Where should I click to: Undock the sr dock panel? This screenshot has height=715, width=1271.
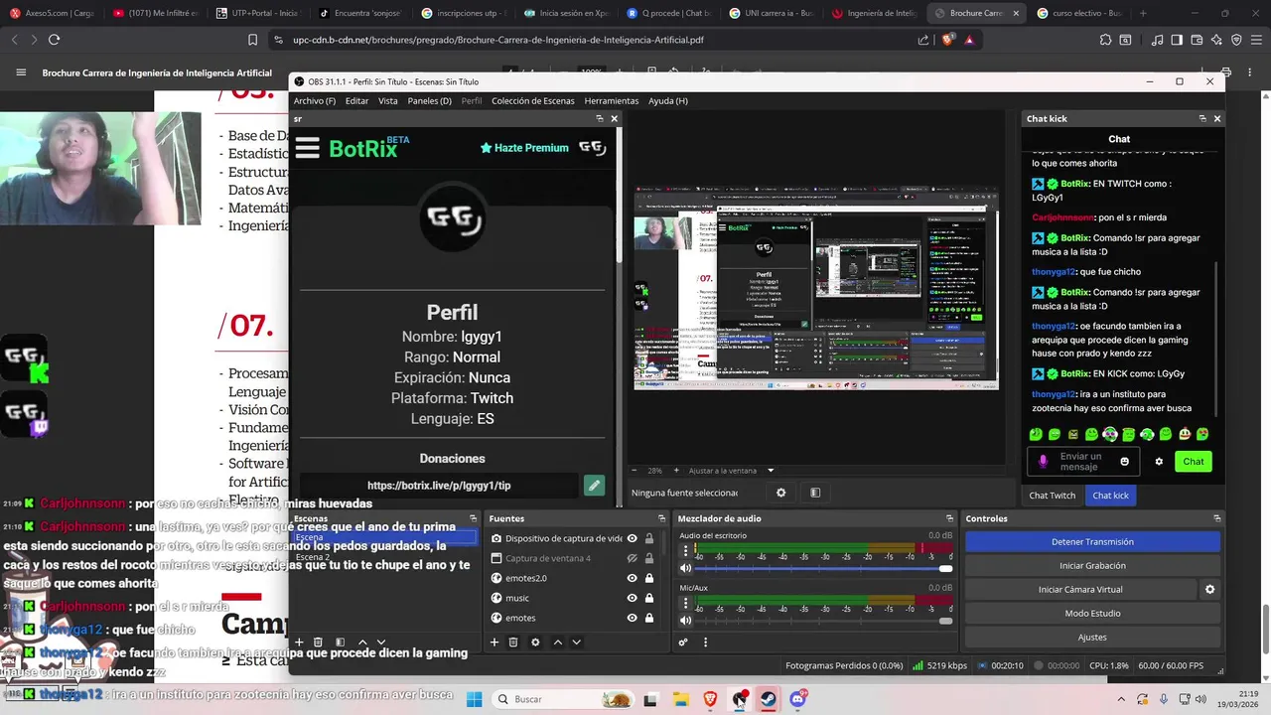pos(599,118)
